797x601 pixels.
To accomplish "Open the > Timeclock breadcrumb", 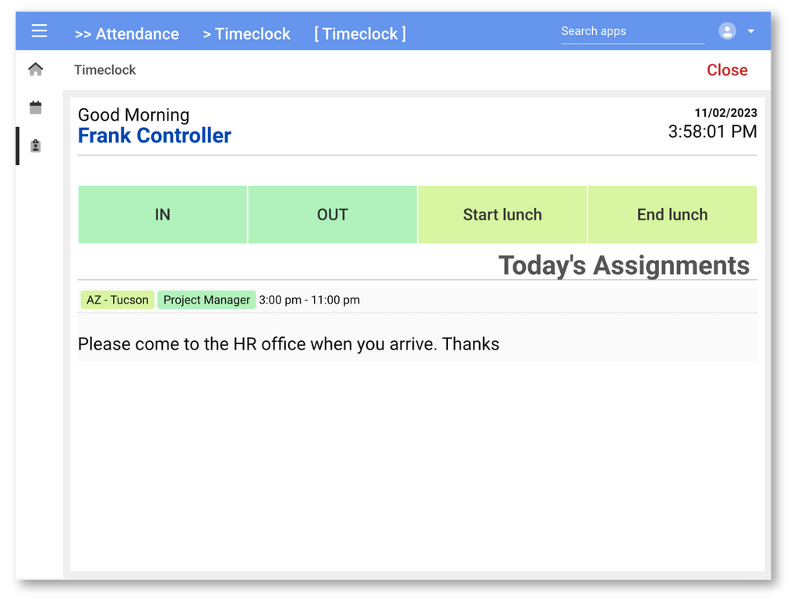I will (x=246, y=34).
